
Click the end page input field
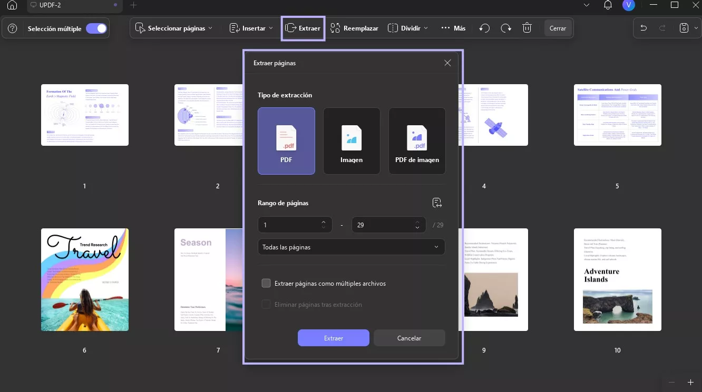click(389, 225)
